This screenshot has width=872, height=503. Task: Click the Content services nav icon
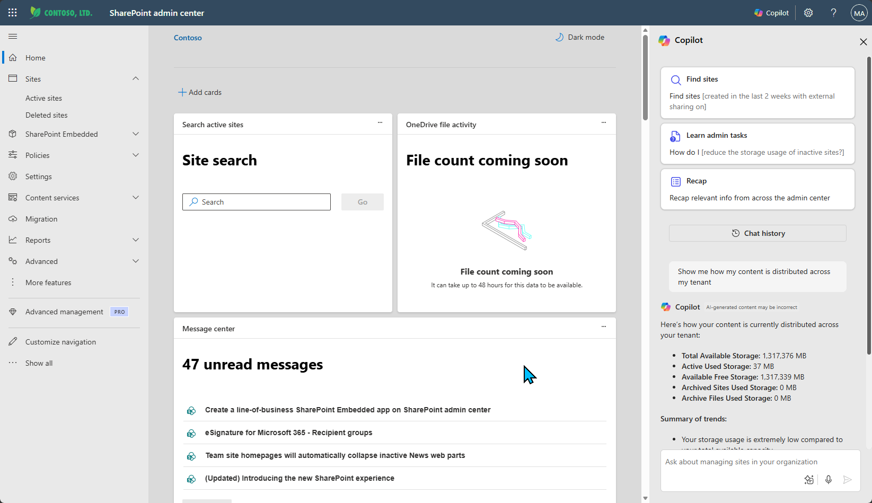tap(13, 197)
